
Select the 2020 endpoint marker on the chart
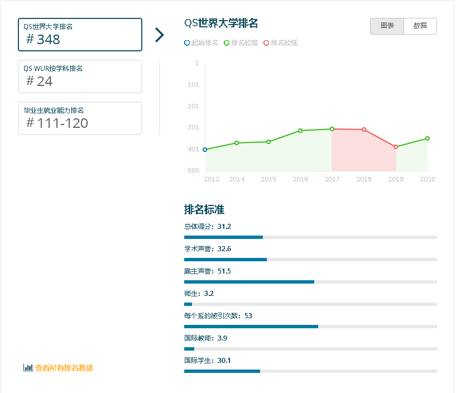click(x=428, y=138)
